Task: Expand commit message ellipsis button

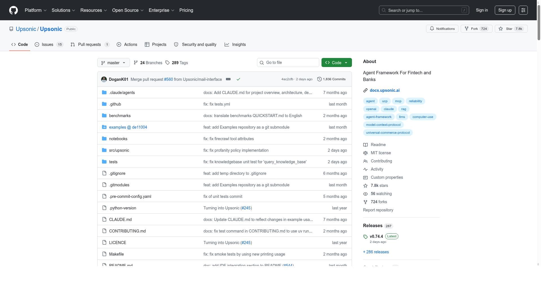Action: [228, 79]
